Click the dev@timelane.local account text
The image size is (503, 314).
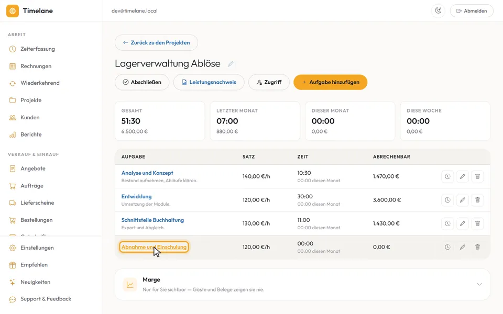pyautogui.click(x=135, y=11)
